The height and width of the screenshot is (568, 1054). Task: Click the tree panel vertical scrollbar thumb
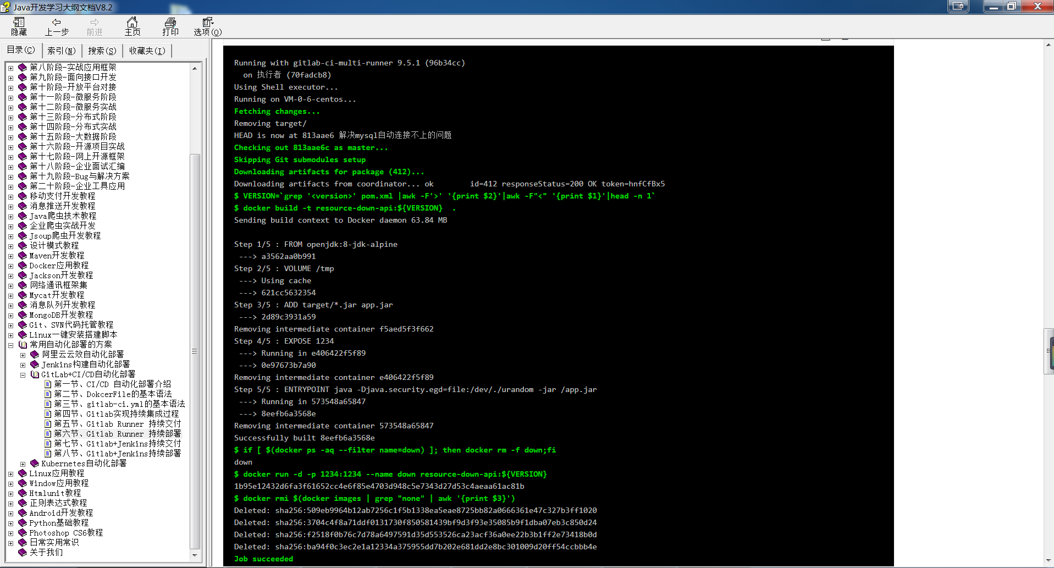(x=195, y=352)
